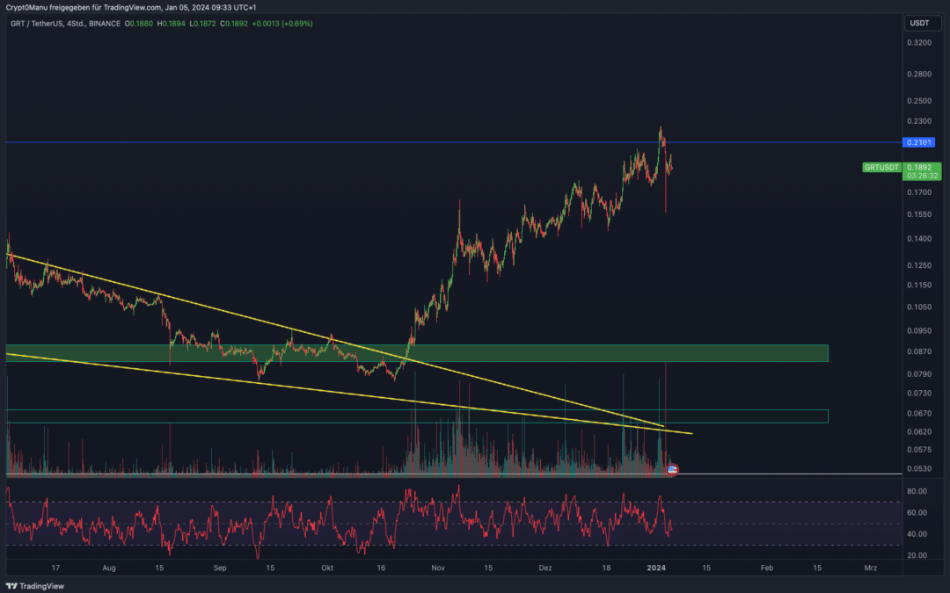Screen dimensions: 950x593
Task: Click the Dez label on the time axis
Action: [x=545, y=568]
